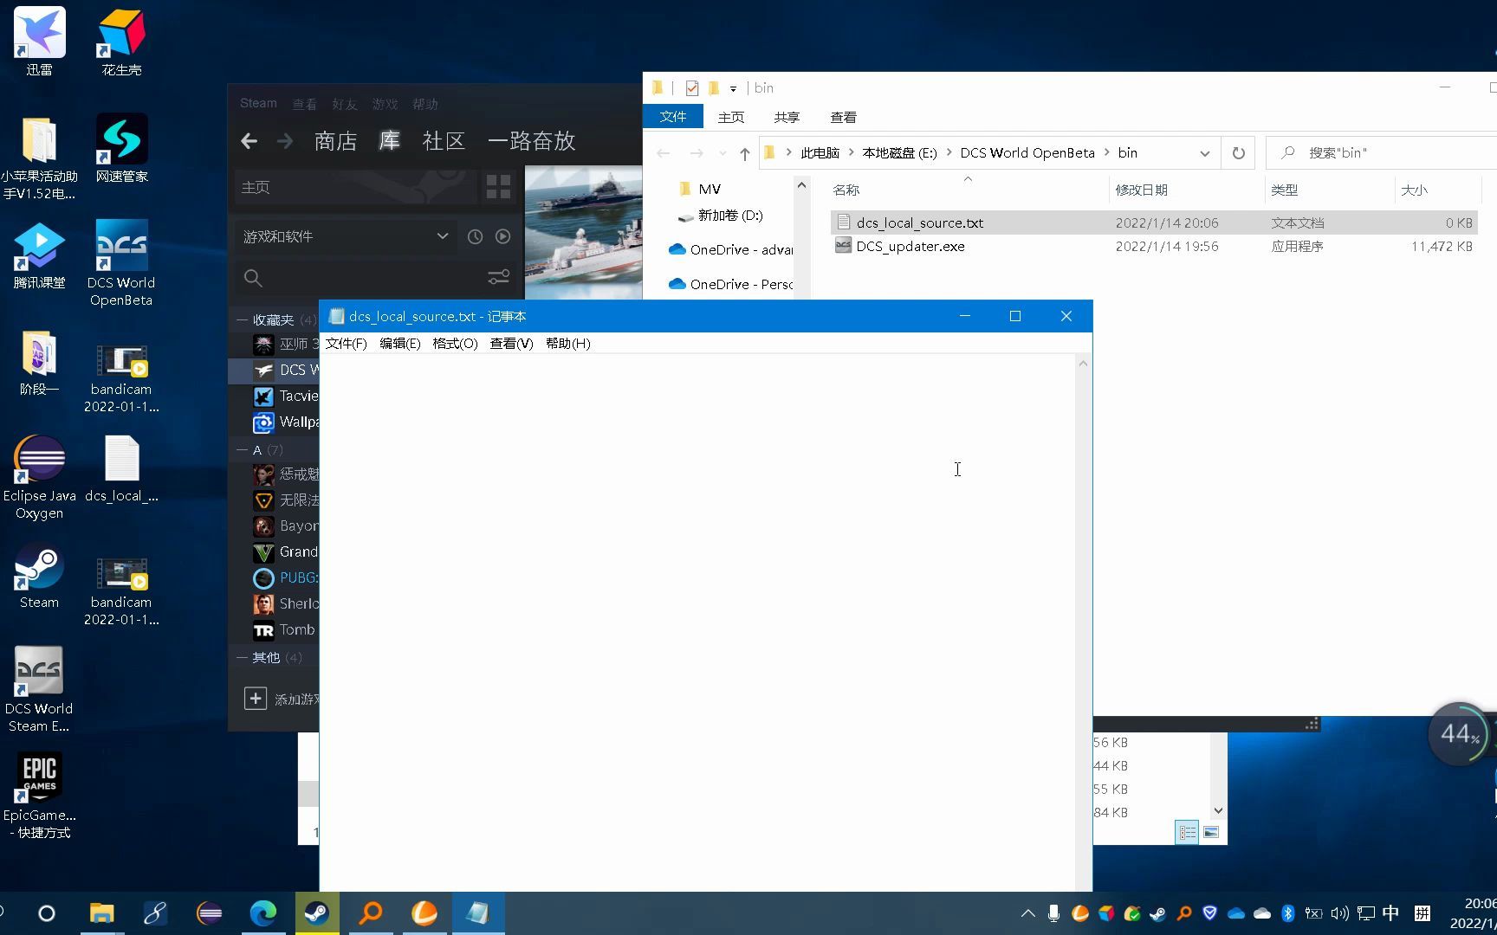This screenshot has width=1497, height=935.
Task: Select DCS World OpenBeta in breadcrumb path
Action: click(1027, 153)
